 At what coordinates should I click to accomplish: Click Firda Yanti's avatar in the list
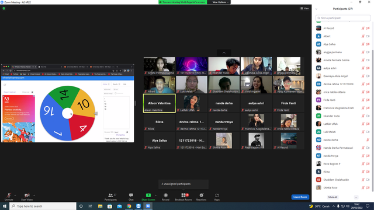(x=318, y=100)
